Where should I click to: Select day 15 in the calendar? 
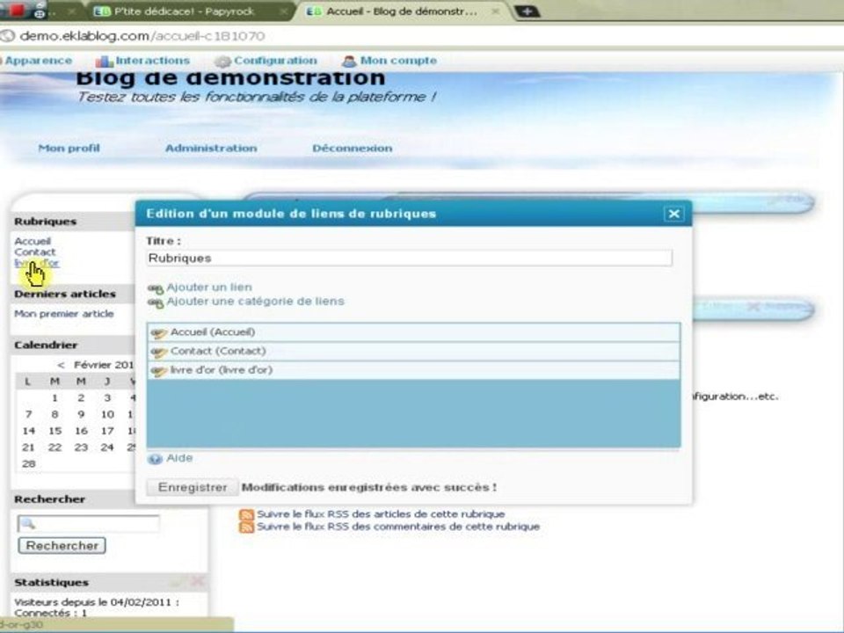click(x=55, y=431)
